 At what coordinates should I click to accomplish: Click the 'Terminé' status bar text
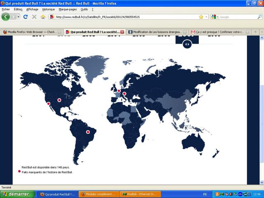click(7, 187)
